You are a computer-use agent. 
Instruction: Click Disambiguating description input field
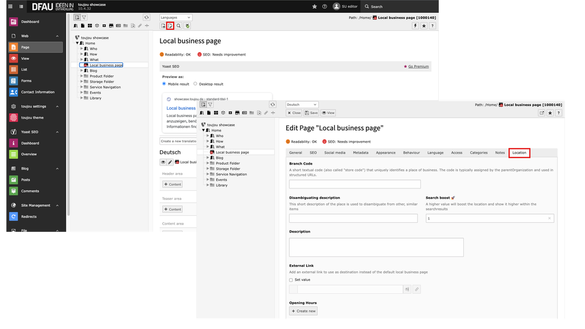353,218
